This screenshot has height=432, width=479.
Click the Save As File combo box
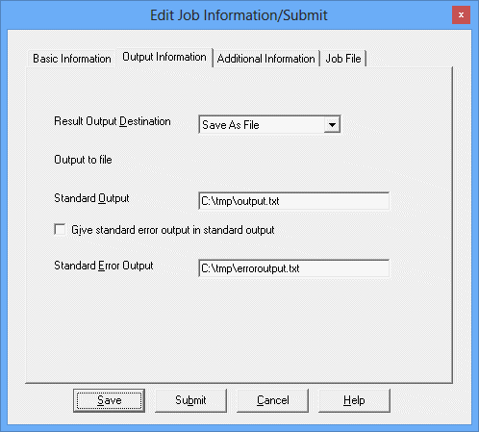pyautogui.click(x=269, y=125)
